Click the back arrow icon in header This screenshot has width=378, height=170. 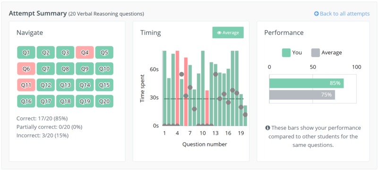point(316,14)
